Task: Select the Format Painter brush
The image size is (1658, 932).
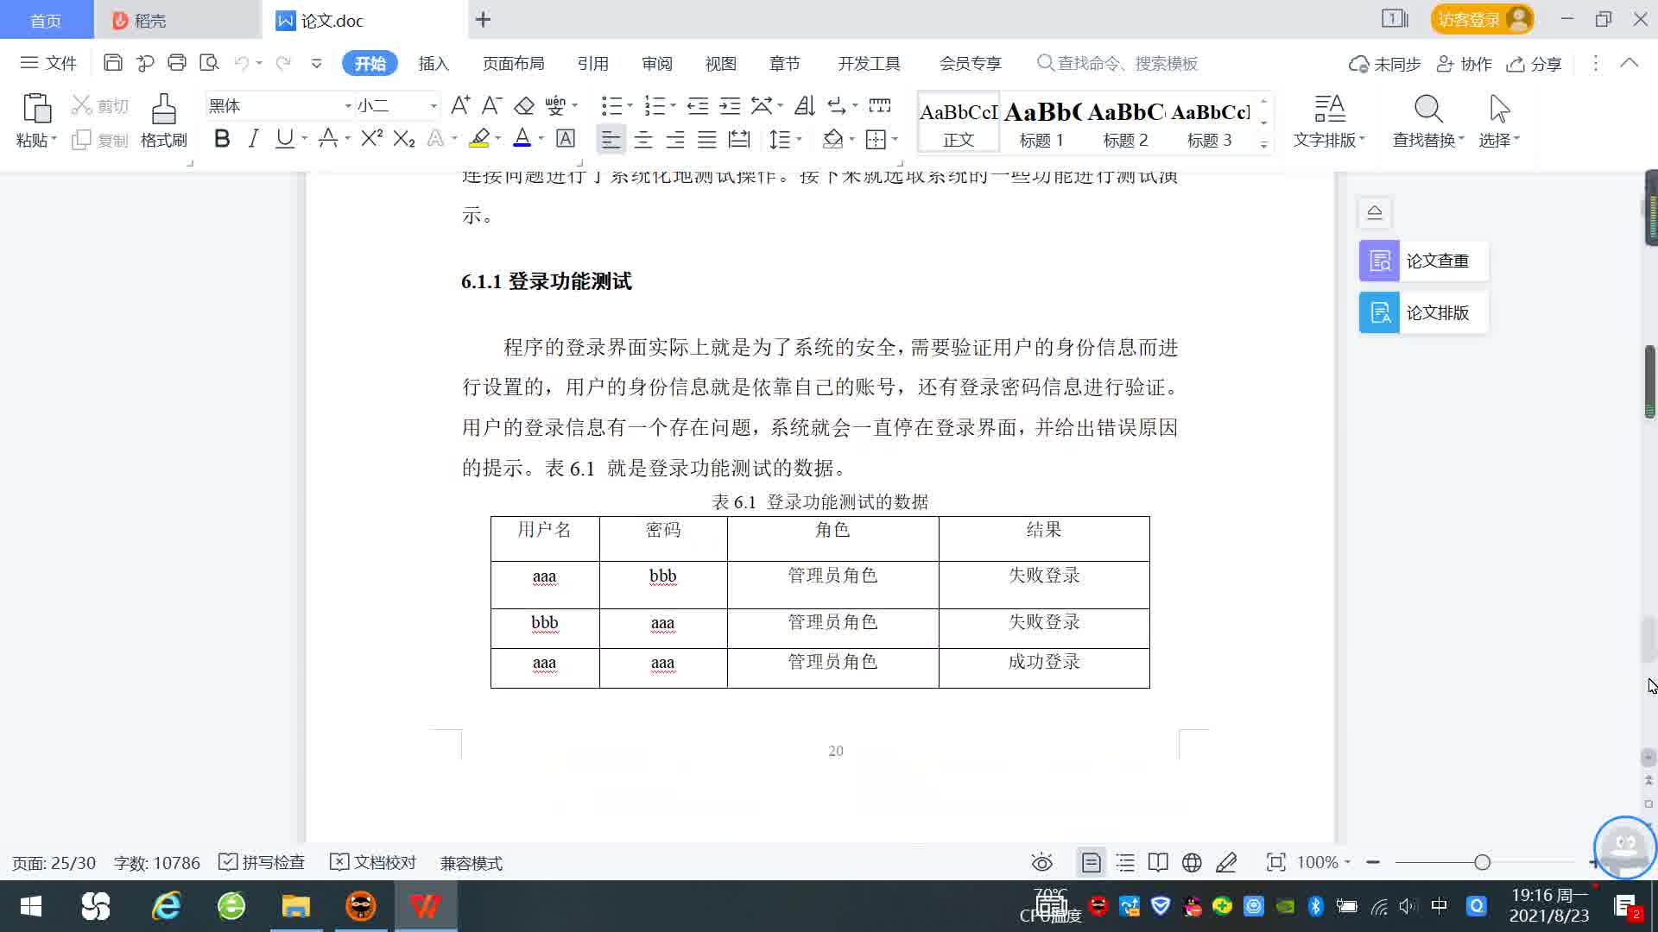Action: point(164,121)
